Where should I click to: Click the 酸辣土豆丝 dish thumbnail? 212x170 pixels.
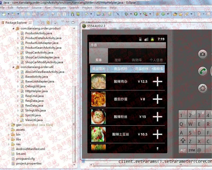click(98, 134)
